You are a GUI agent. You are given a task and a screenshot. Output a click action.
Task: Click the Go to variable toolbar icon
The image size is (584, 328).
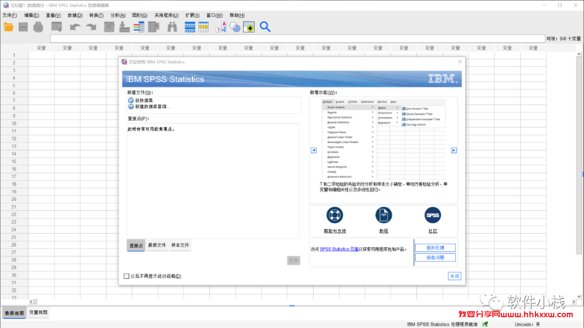coord(124,27)
